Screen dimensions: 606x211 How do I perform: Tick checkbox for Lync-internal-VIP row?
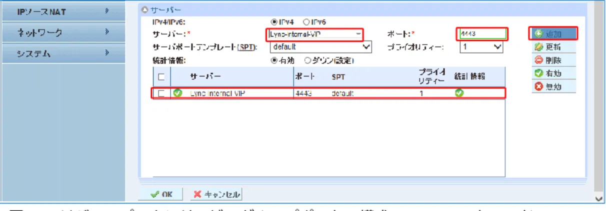tap(161, 93)
